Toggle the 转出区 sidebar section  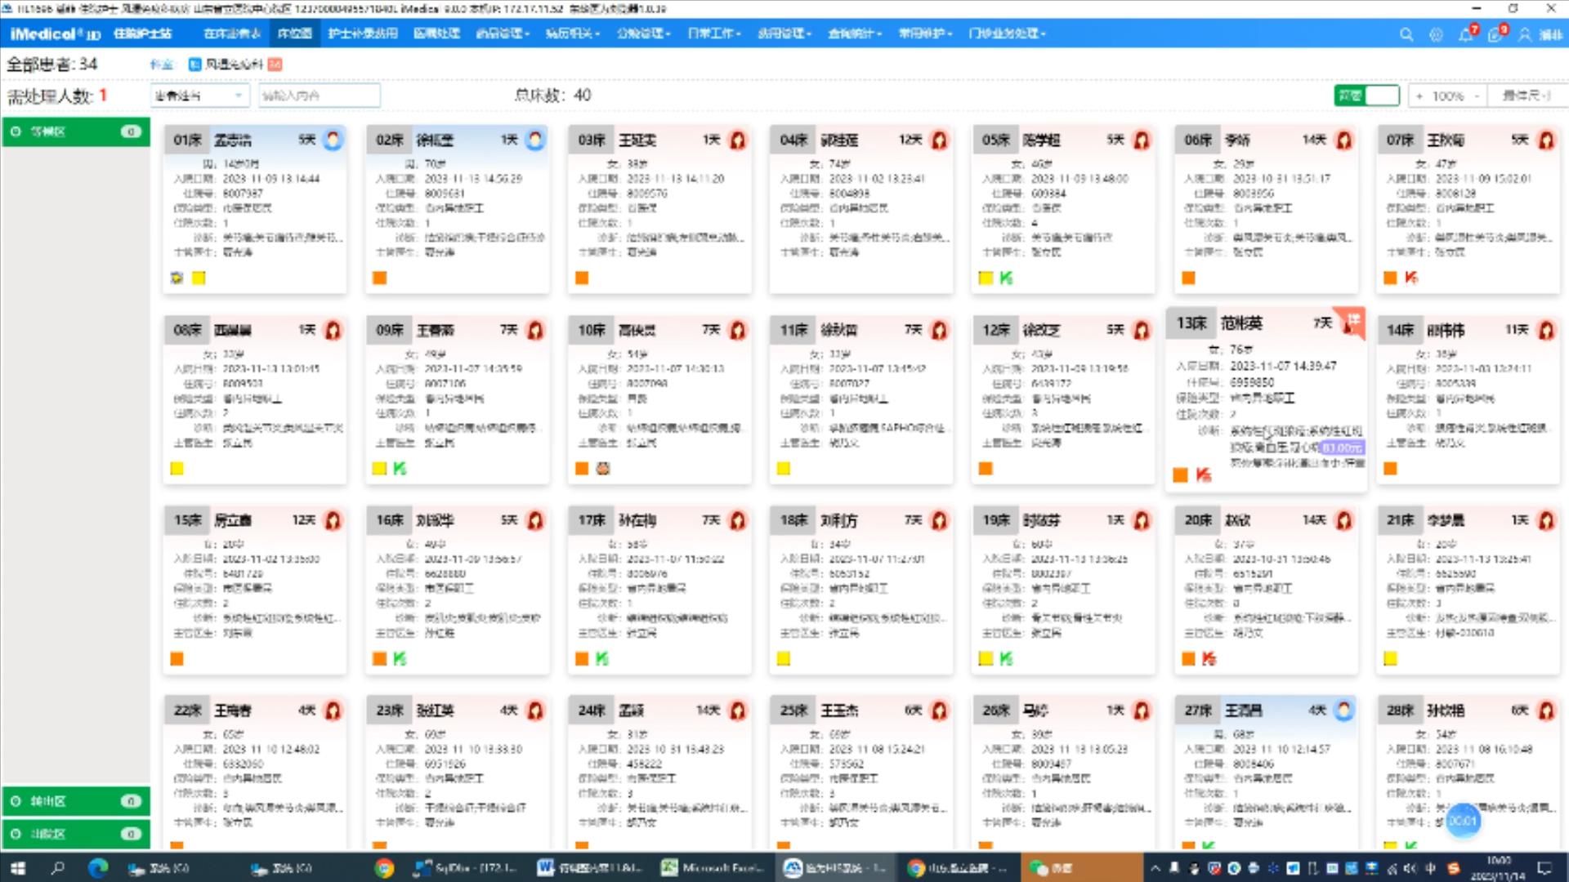(x=75, y=801)
